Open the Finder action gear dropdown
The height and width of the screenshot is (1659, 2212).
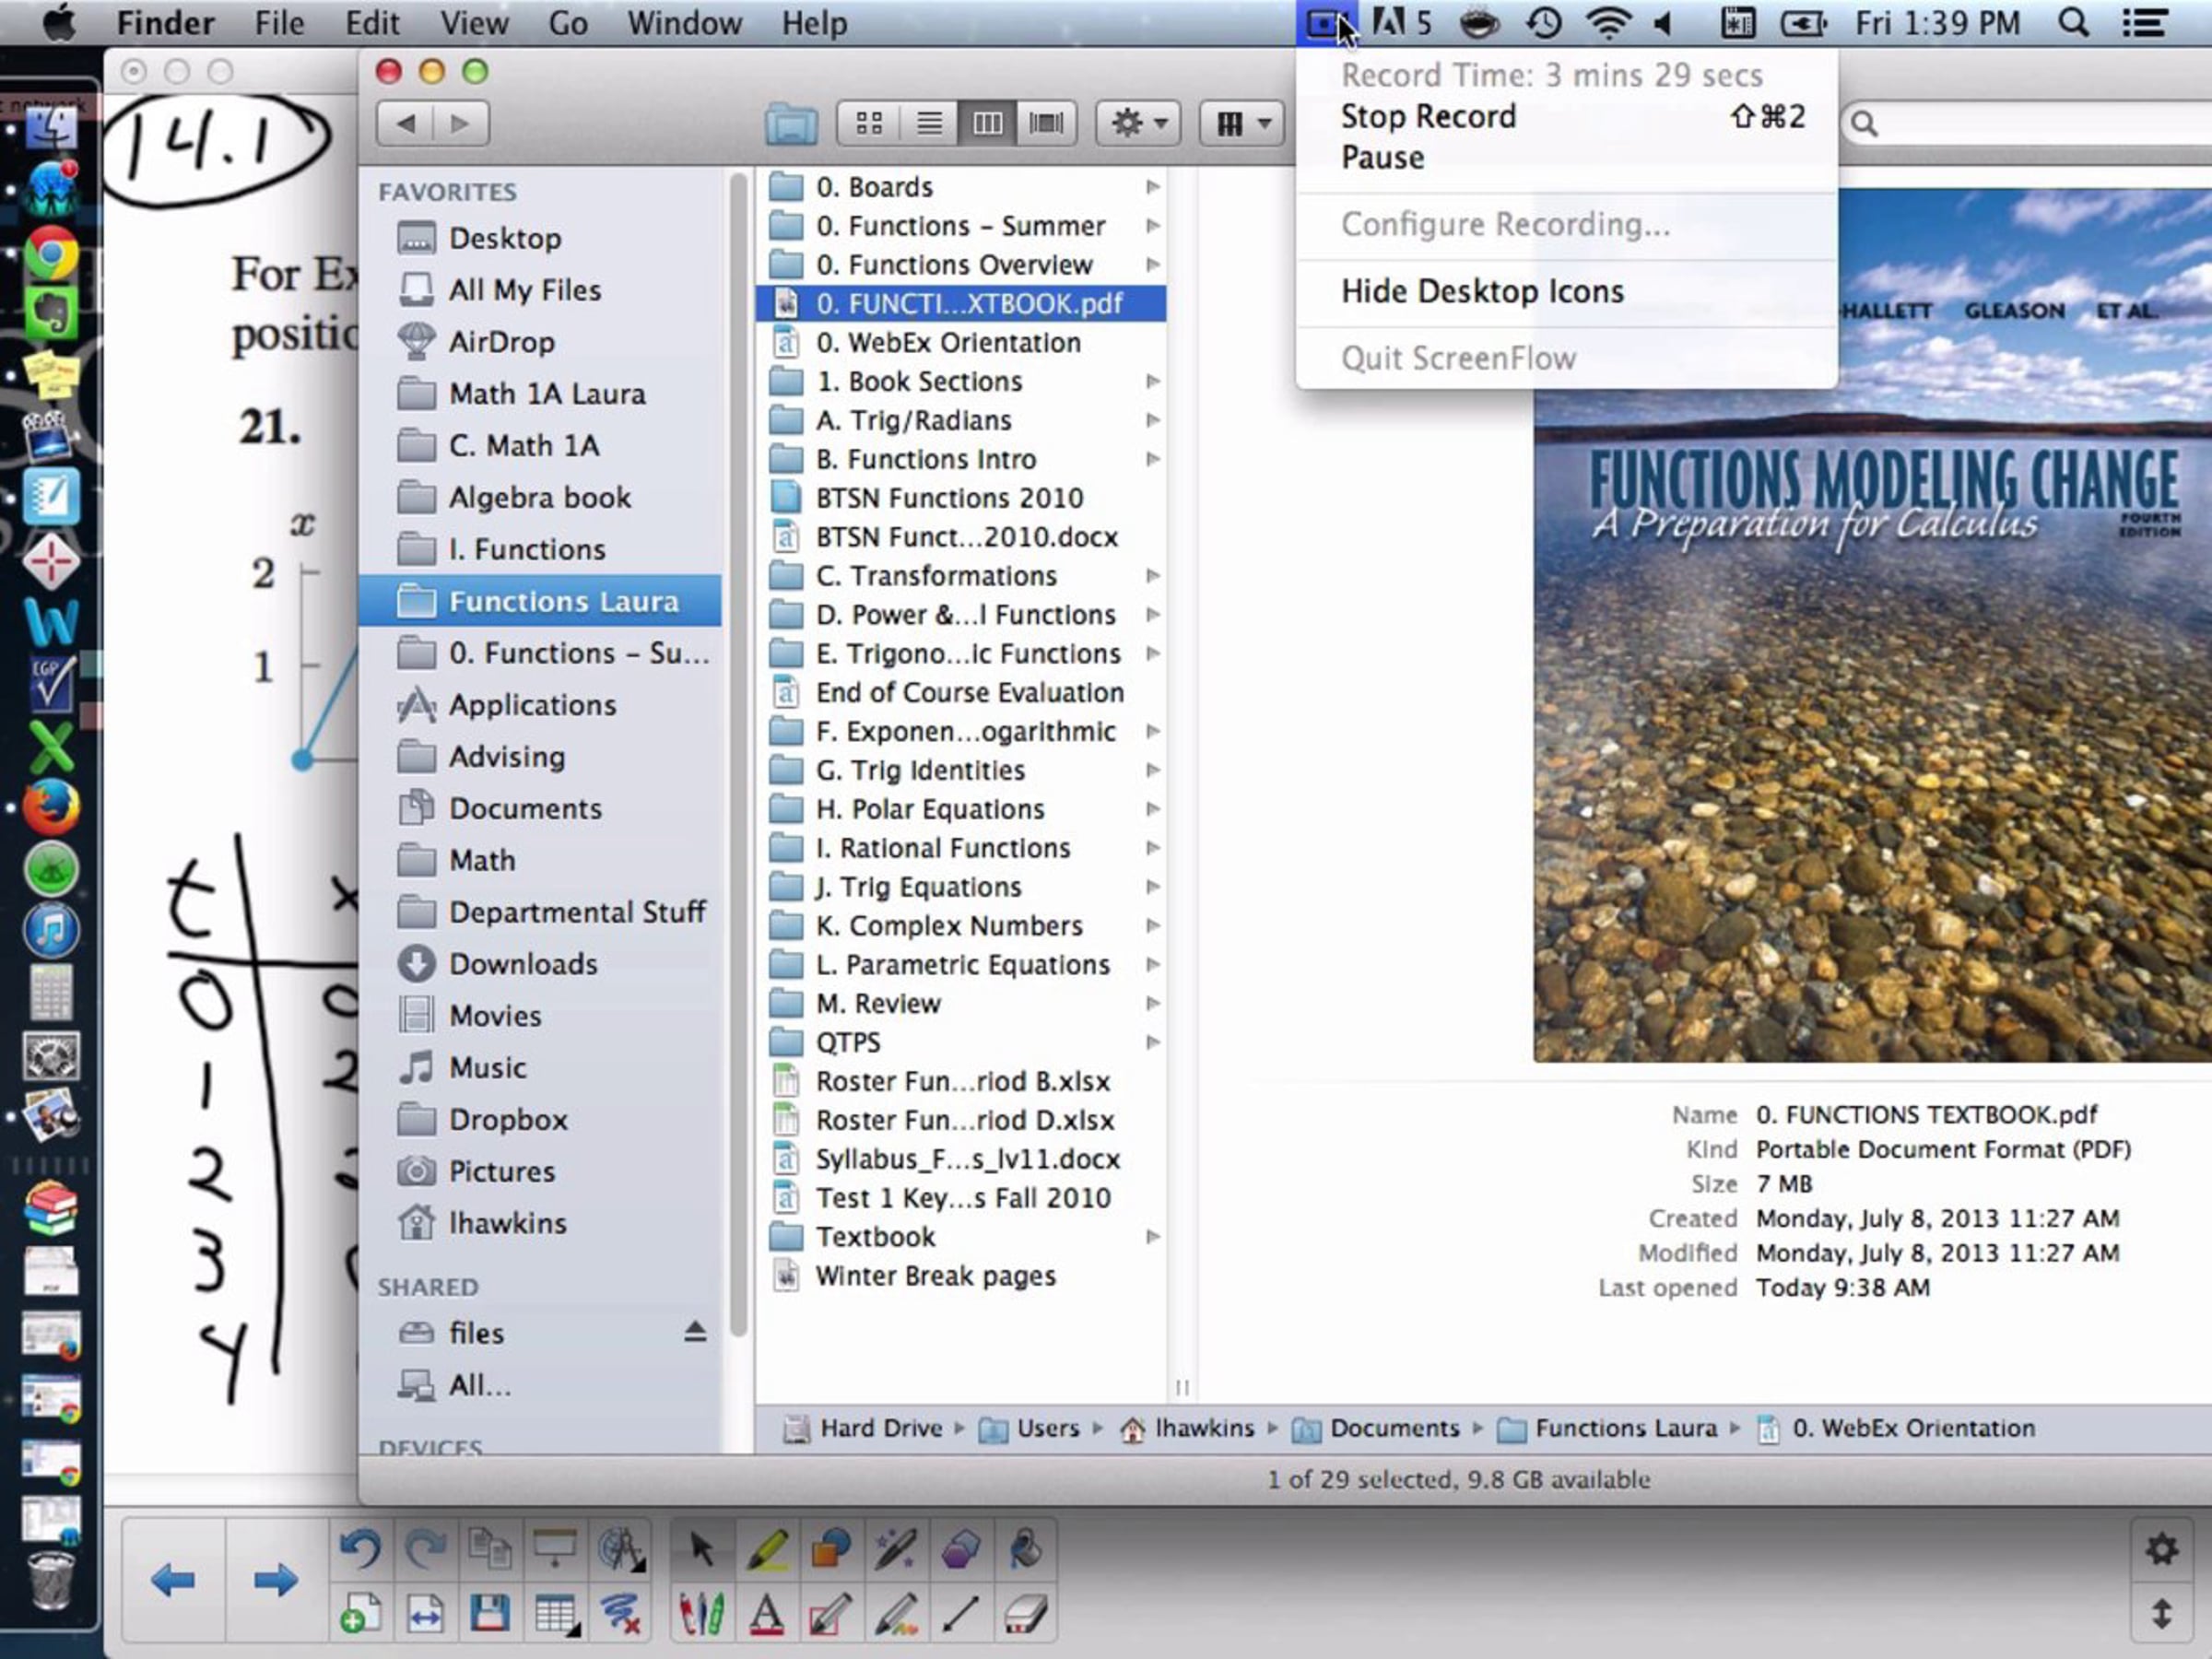click(1138, 123)
